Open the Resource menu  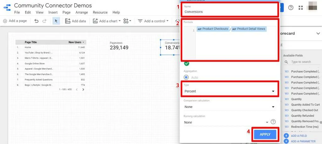point(100,12)
